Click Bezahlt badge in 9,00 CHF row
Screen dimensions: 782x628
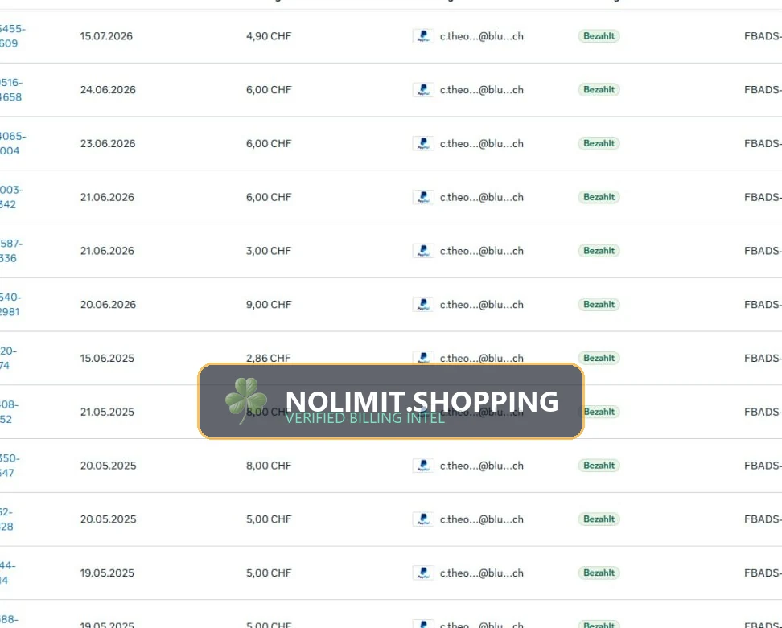[x=599, y=305]
